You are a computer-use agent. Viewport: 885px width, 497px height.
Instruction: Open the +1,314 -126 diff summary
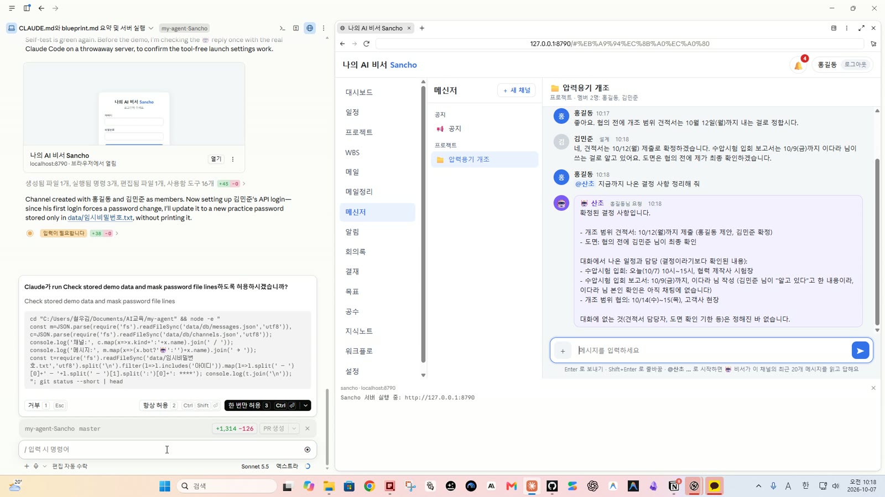[235, 429]
